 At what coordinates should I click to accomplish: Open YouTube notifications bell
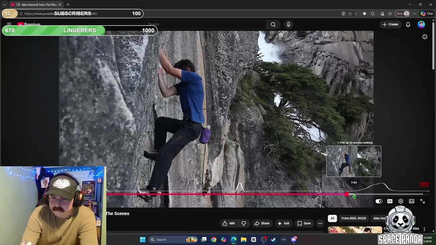point(408,24)
